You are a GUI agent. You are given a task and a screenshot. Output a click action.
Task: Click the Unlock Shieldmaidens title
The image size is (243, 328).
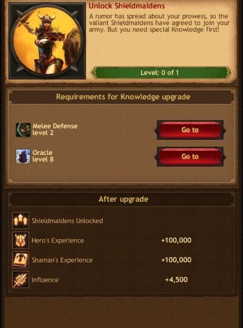click(x=127, y=6)
